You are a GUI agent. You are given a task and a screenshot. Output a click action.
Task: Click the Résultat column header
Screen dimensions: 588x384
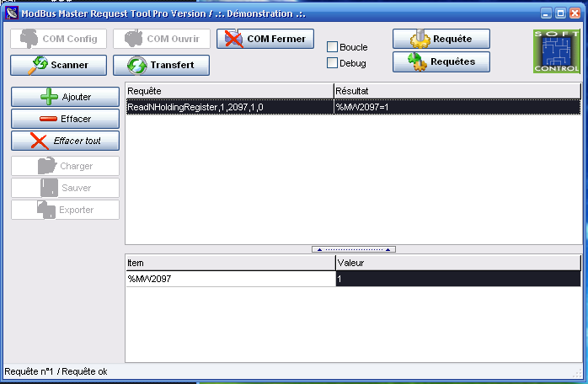[457, 90]
